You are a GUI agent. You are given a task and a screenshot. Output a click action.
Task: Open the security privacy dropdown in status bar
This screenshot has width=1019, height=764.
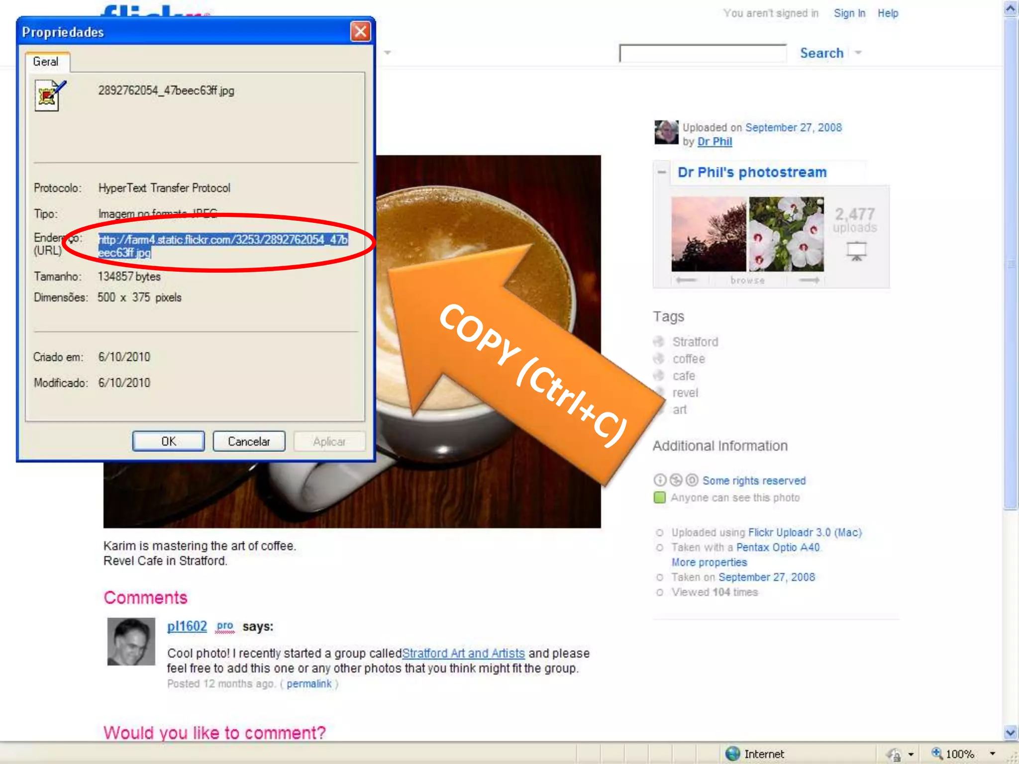[911, 755]
